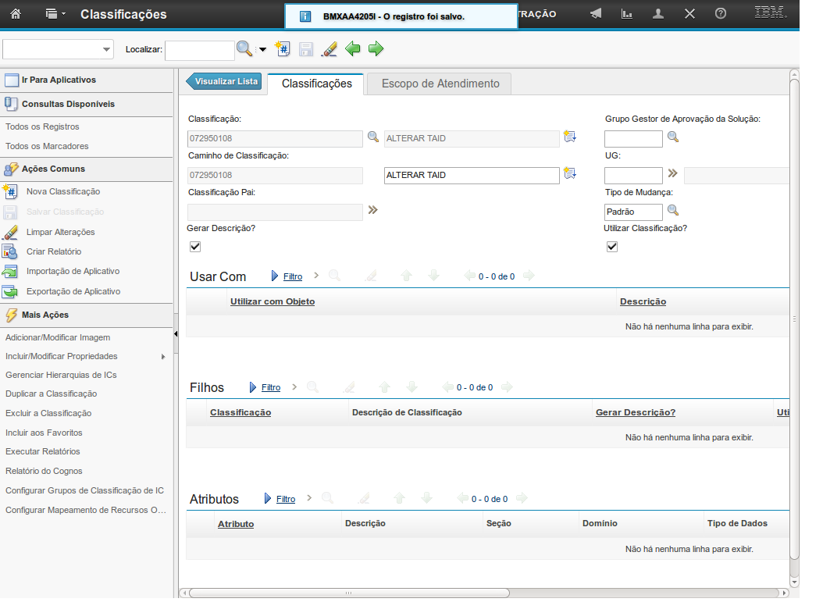Screen dimensions: 823x602
Task: Click the Localizar search input field
Action: pyautogui.click(x=199, y=50)
